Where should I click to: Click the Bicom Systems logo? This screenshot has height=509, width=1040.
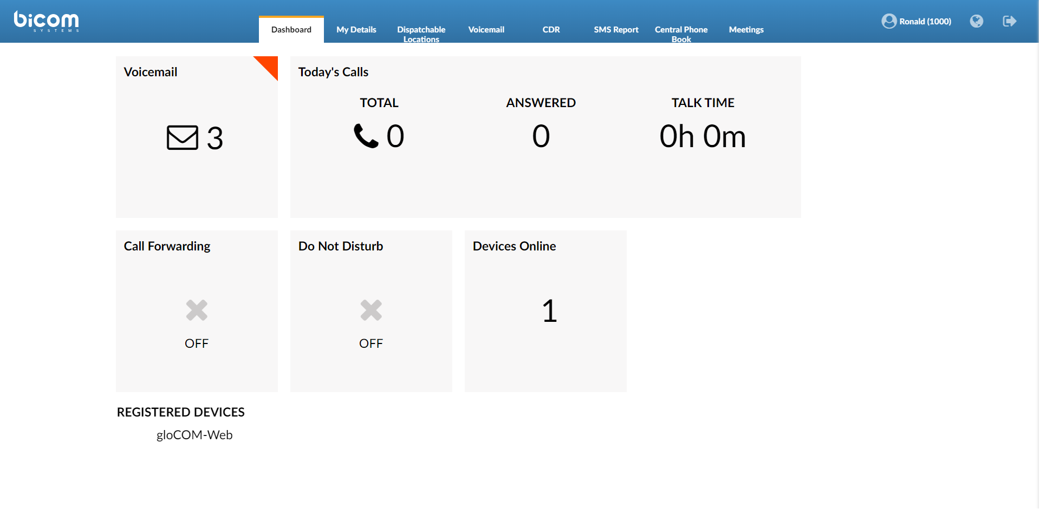click(47, 21)
